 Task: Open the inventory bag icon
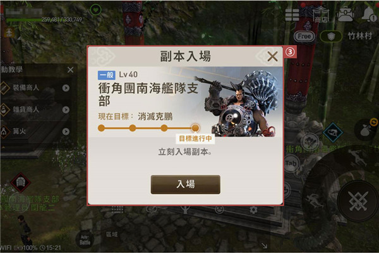coord(346,15)
